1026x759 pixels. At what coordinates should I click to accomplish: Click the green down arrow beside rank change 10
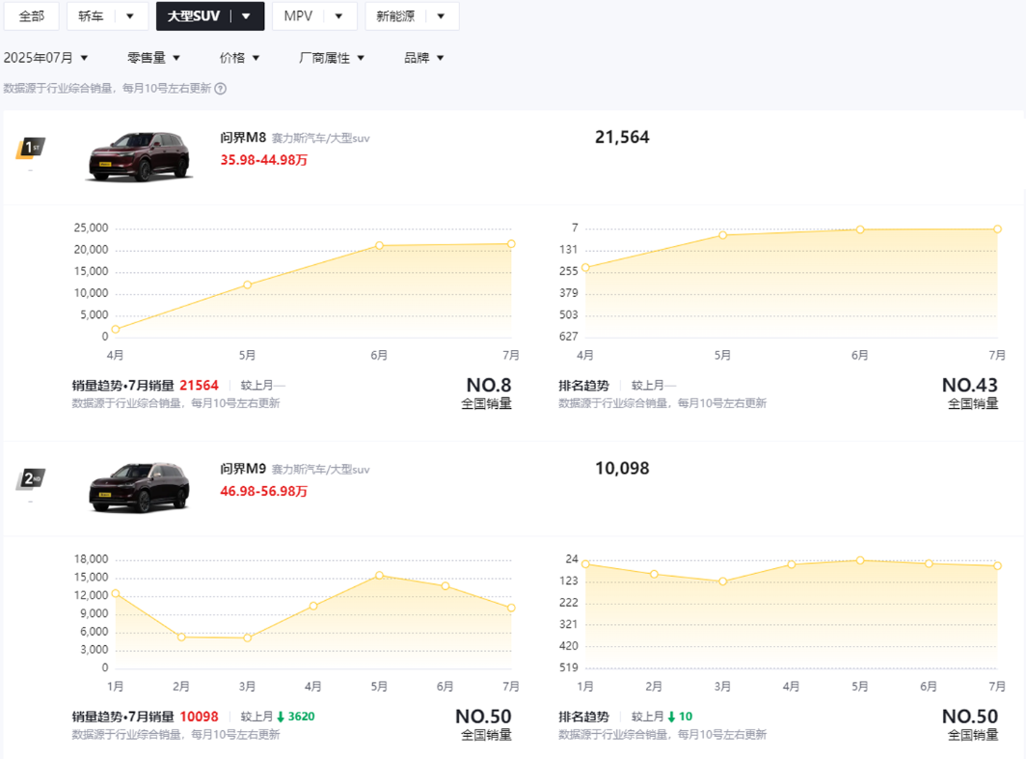point(671,718)
